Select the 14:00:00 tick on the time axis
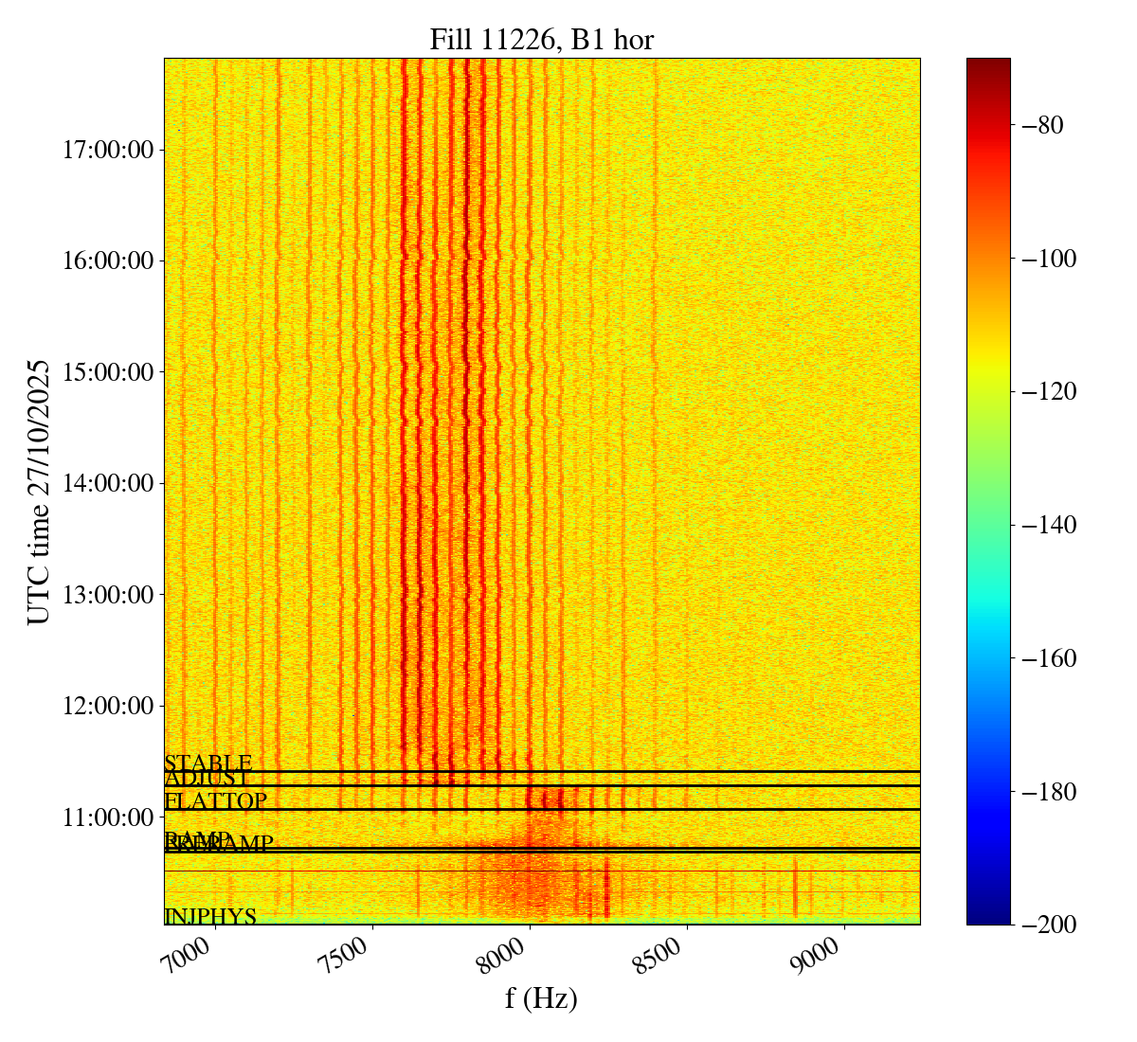Viewport: 1137px width, 1042px height. pos(108,483)
